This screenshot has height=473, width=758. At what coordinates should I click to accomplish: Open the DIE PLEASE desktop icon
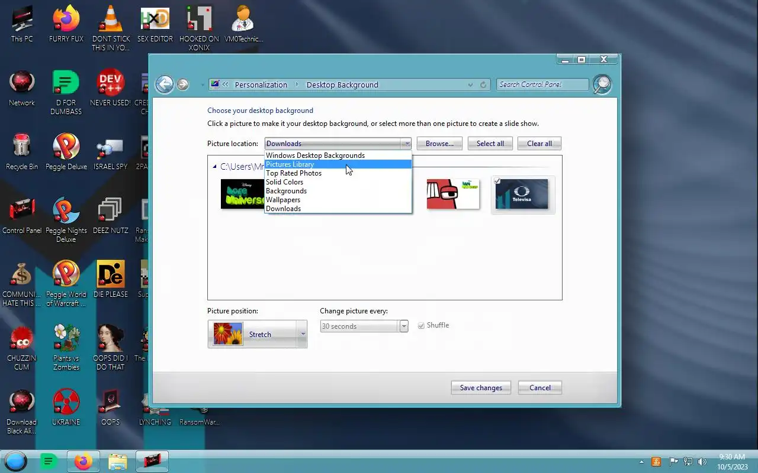pos(111,280)
